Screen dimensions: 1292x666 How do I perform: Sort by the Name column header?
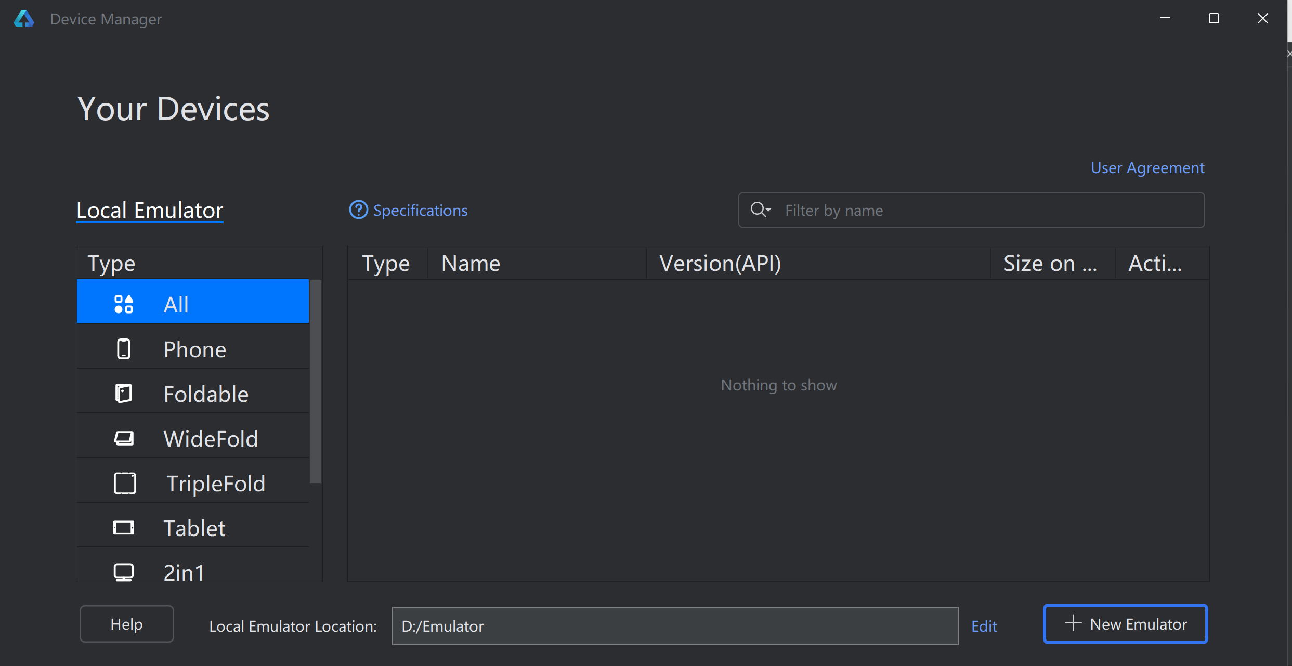pyautogui.click(x=536, y=263)
